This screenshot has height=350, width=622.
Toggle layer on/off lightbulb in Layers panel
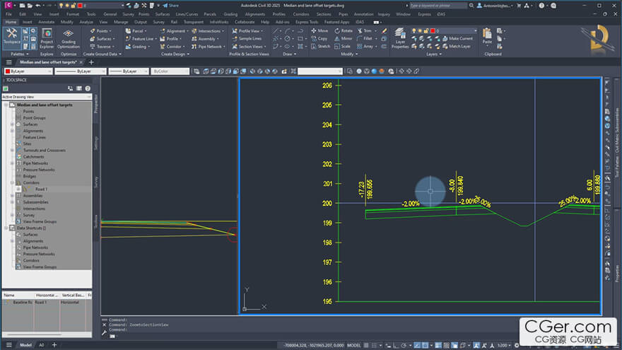[x=414, y=30]
